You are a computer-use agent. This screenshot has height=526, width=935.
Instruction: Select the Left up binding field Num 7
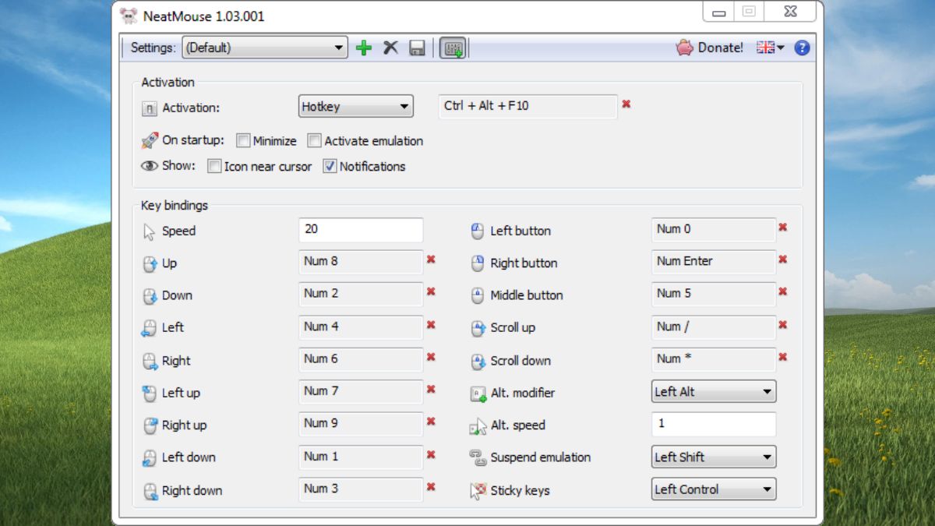[x=361, y=392]
